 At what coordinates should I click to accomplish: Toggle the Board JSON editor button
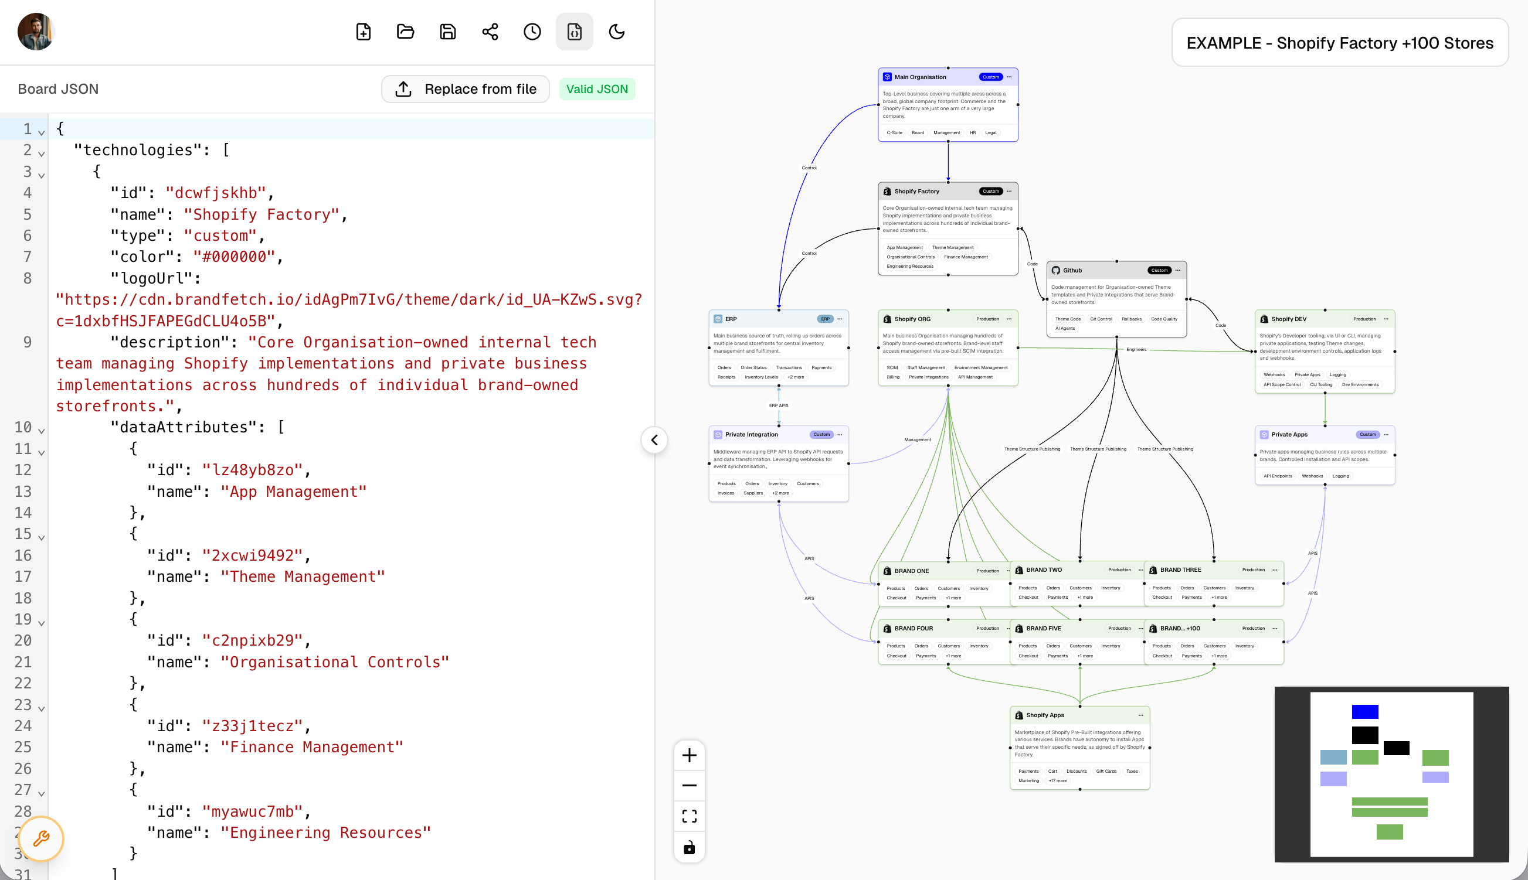coord(574,32)
